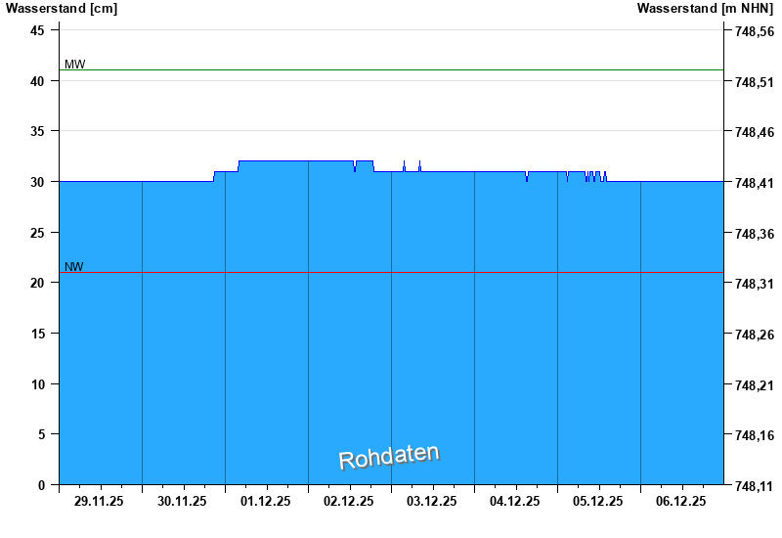
Task: Click the date label 04.12.25
Action: [x=515, y=501]
